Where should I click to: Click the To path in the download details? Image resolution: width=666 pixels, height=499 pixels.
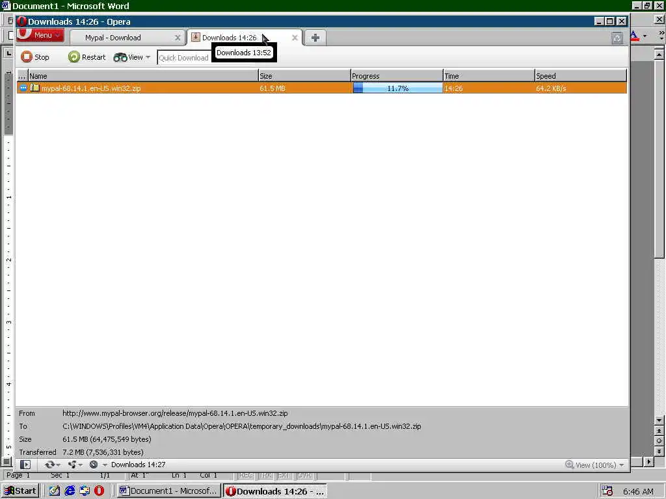(x=242, y=426)
